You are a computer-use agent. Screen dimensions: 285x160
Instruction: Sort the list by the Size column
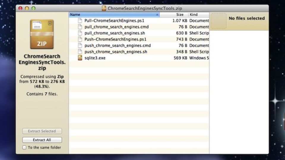pos(180,15)
